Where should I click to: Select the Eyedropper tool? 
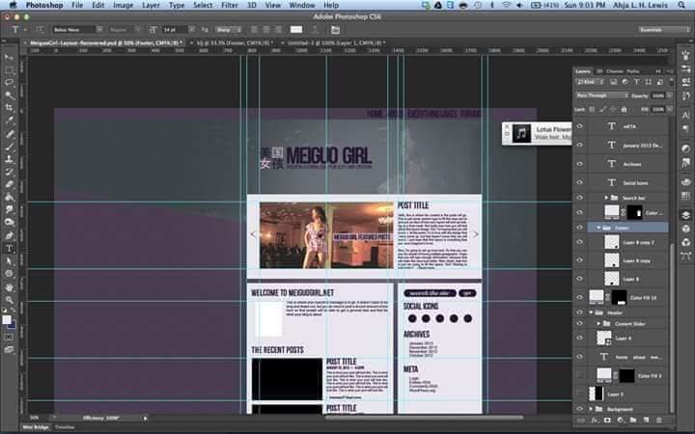[x=9, y=120]
